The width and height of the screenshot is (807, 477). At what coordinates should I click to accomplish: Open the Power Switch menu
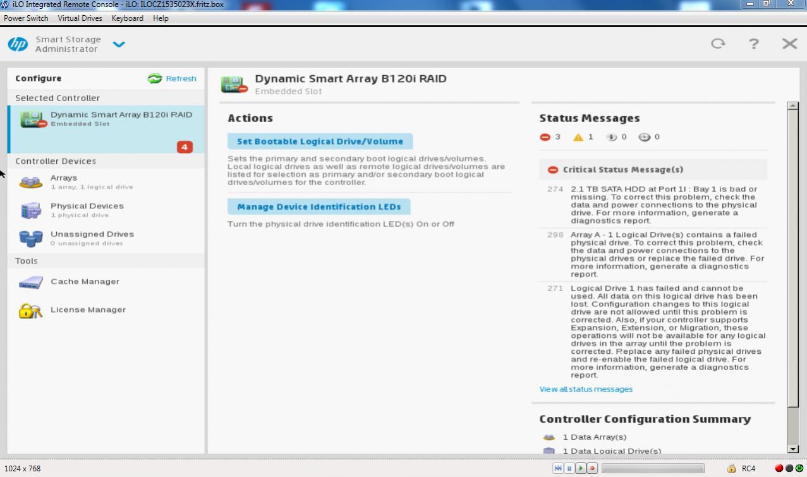click(x=27, y=18)
